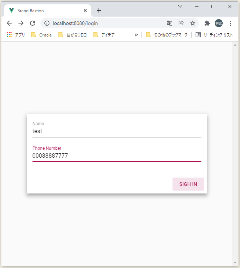Minimize the Chrome window
Screen dimensions: 240x268
(197, 7)
